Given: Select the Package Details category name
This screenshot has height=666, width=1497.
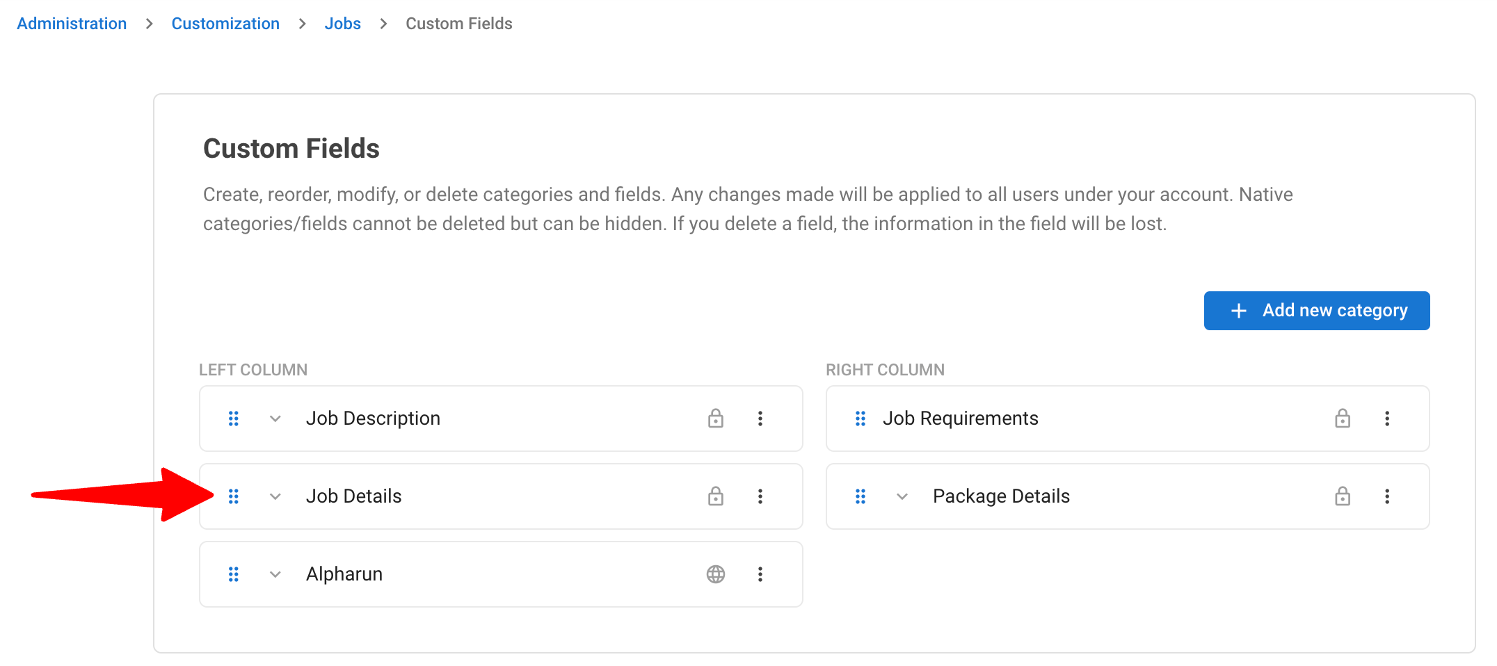Looking at the screenshot, I should click(x=1001, y=496).
